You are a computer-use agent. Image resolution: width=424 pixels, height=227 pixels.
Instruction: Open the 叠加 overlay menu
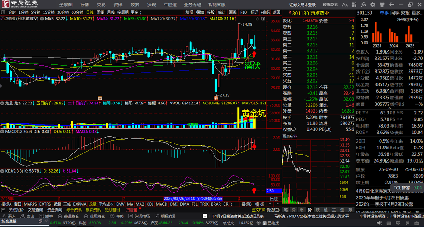tap(200, 12)
